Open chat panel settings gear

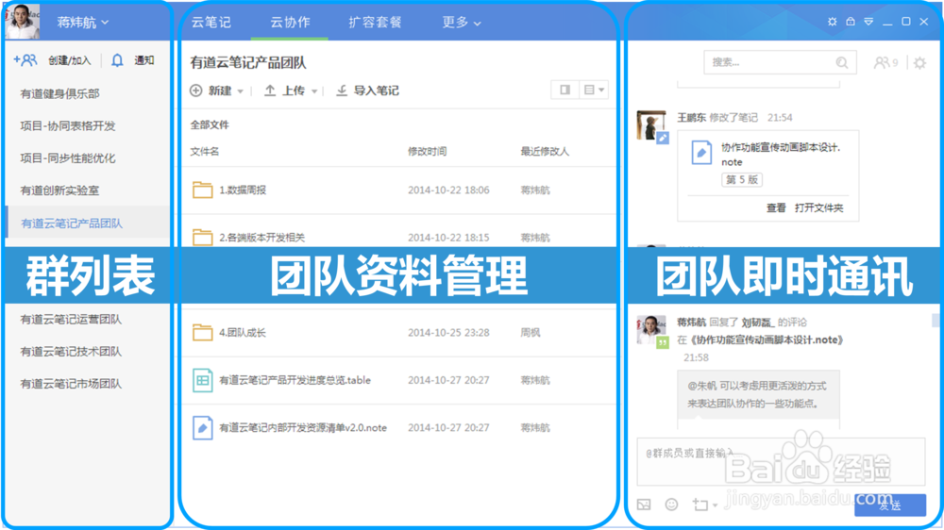(x=919, y=62)
